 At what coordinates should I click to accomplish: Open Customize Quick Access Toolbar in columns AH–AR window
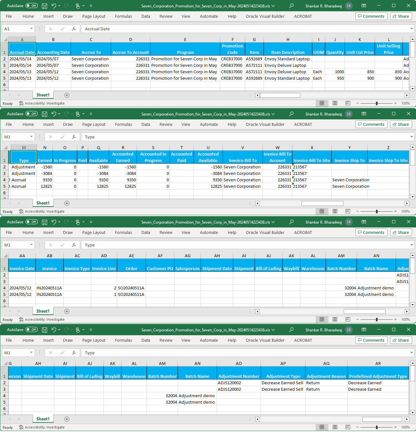click(91, 330)
